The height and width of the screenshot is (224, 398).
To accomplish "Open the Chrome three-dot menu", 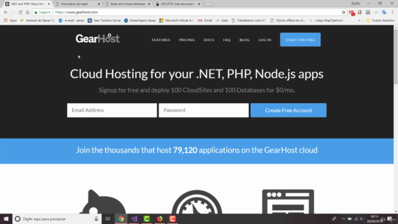I will point(392,12).
